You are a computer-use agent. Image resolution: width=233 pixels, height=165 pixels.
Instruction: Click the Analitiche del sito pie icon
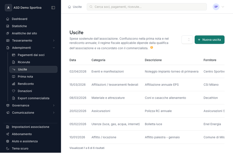[x=8, y=33]
